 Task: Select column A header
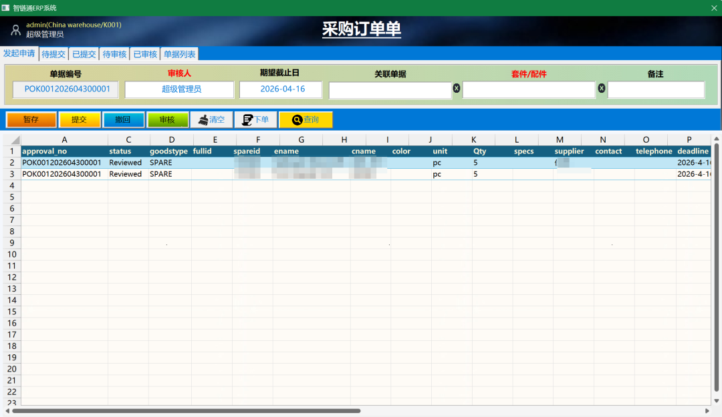(64, 139)
